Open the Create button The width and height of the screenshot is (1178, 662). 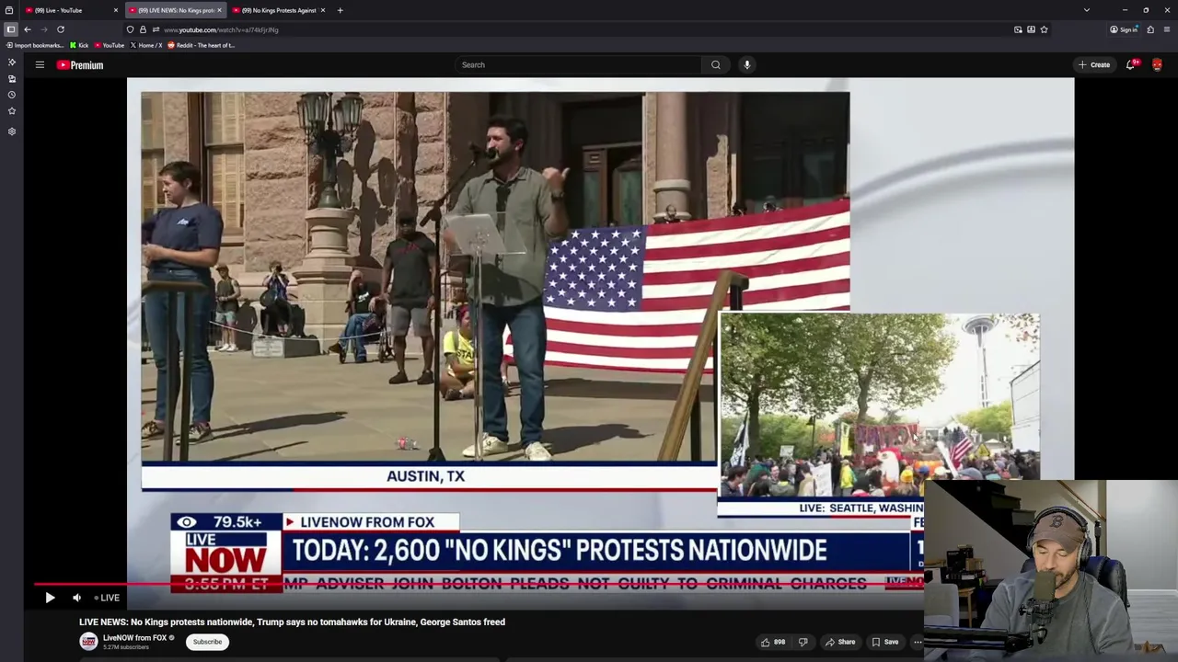1094,64
